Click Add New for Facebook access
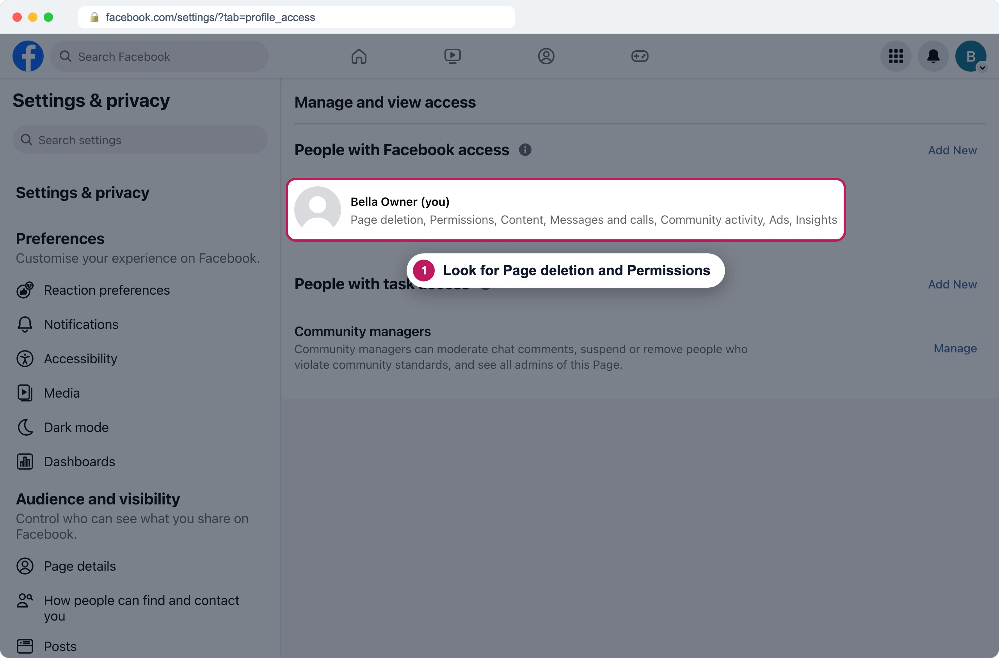 [952, 150]
